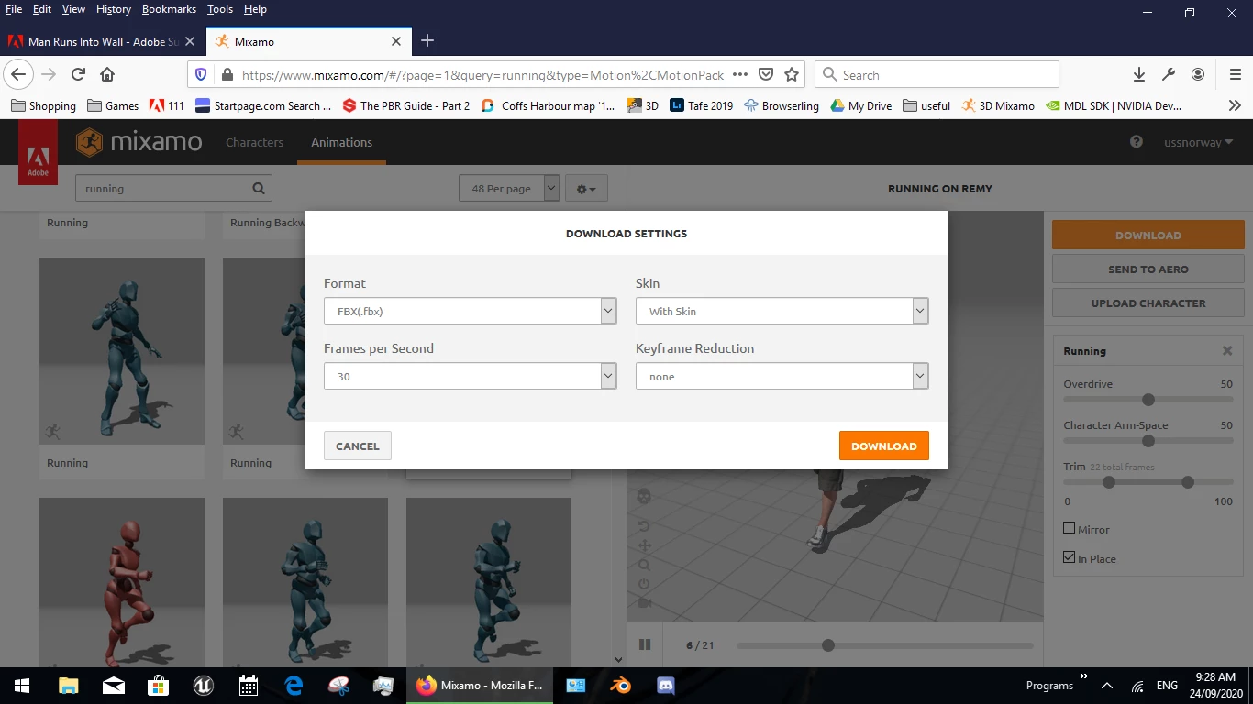Switch to the Characters tab
The width and height of the screenshot is (1253, 704).
click(255, 142)
